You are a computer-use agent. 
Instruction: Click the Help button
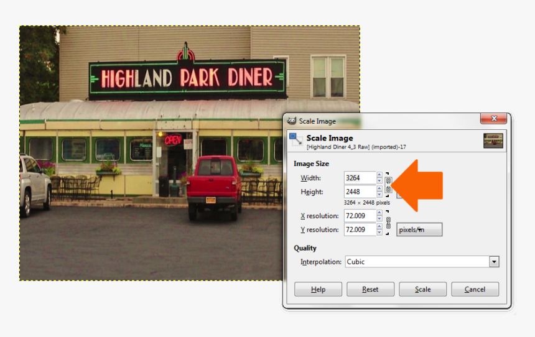[x=318, y=289]
